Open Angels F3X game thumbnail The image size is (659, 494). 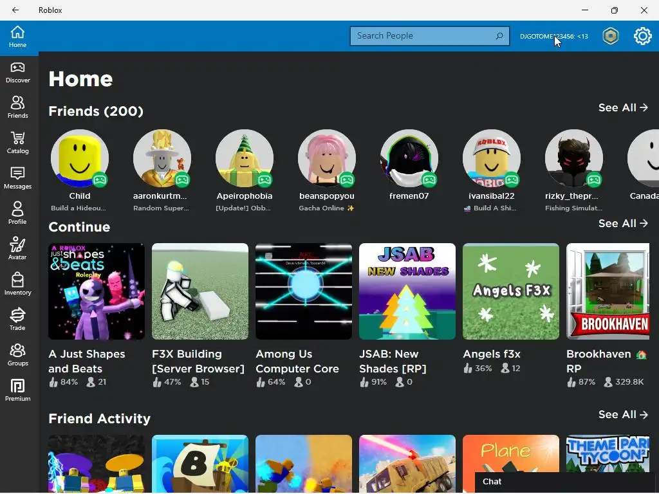[x=511, y=291]
